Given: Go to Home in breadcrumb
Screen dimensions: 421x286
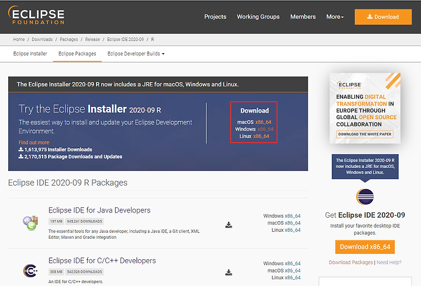Looking at the screenshot, I should (19, 40).
